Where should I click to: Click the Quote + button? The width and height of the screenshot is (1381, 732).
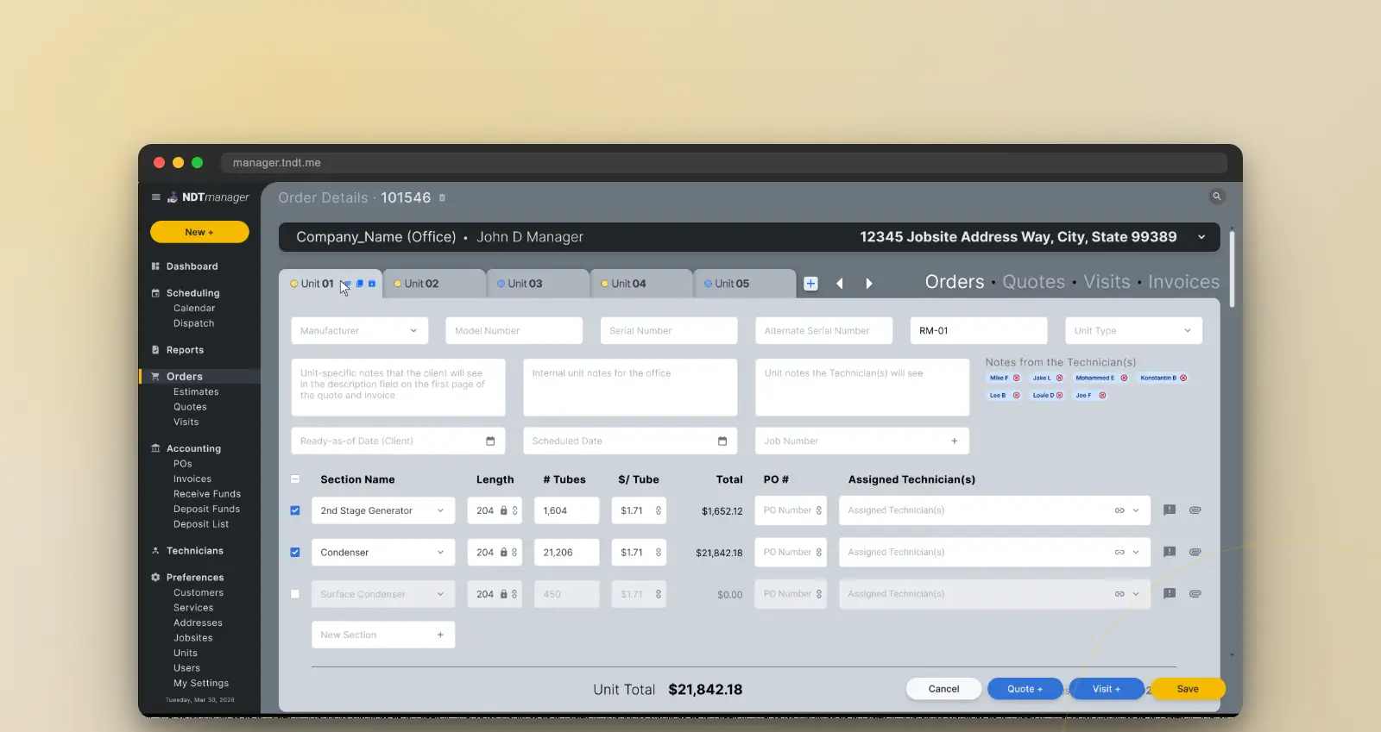pyautogui.click(x=1025, y=689)
